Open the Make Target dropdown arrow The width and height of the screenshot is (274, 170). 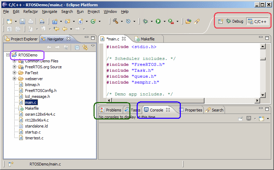[134, 22]
